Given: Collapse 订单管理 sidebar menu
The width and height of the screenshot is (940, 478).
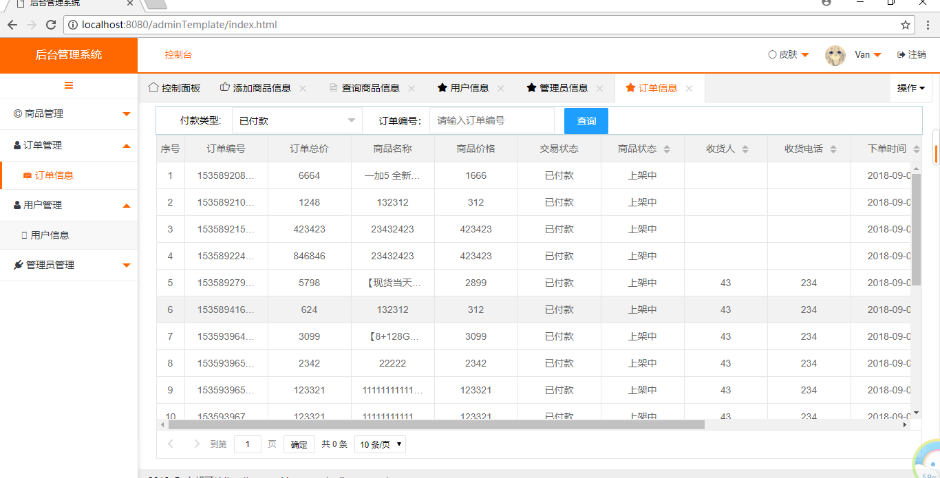Looking at the screenshot, I should click(69, 146).
